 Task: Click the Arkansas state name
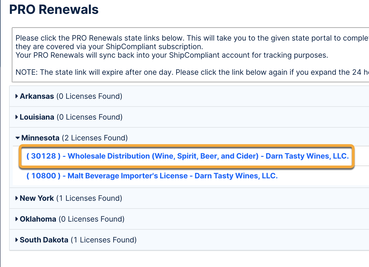click(37, 96)
